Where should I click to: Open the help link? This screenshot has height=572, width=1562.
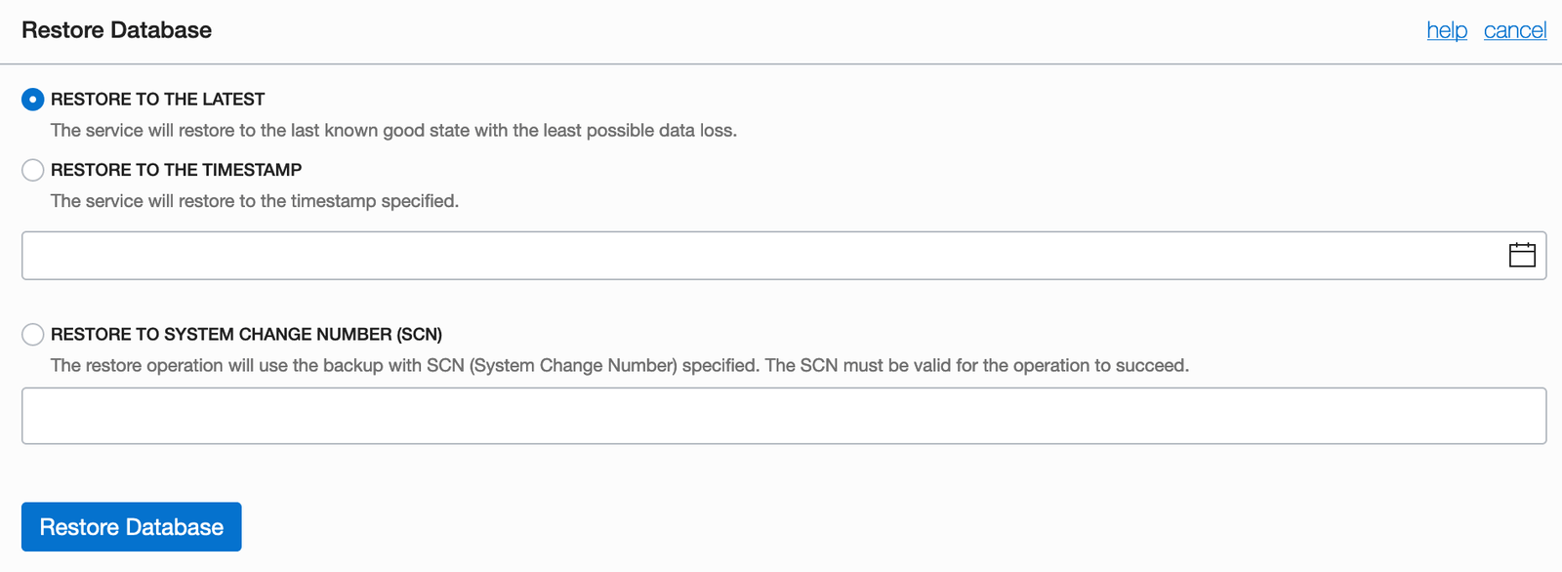[1447, 30]
